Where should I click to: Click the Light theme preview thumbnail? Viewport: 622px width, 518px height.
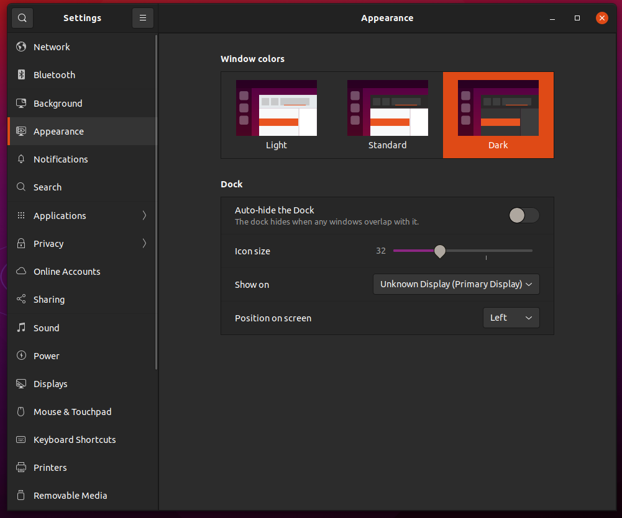tap(277, 108)
